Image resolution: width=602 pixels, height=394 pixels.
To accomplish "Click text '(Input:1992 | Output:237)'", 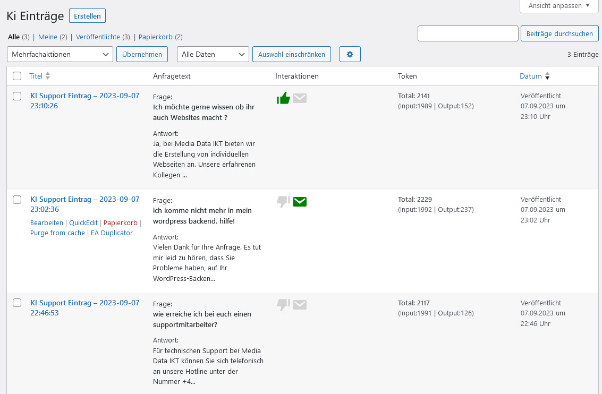I will tap(436, 210).
